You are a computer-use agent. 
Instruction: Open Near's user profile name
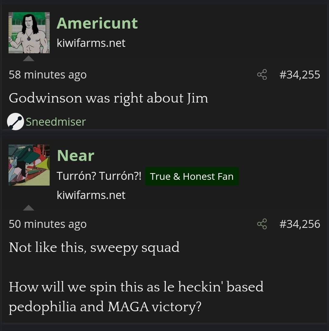pyautogui.click(x=76, y=155)
